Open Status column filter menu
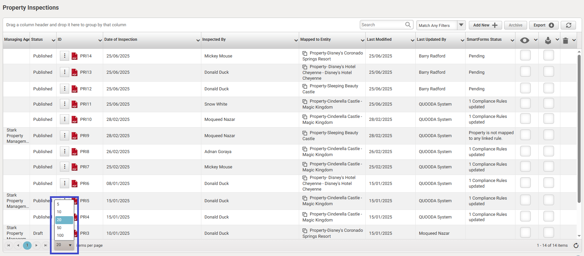Screen dimensions: 584x256 tap(53, 40)
